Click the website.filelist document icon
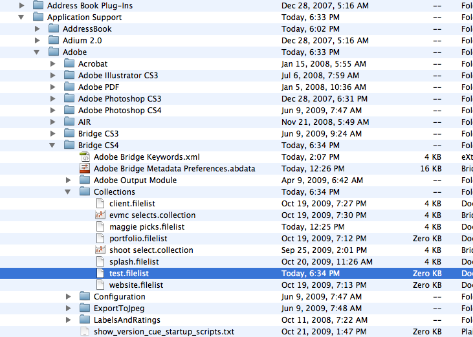Image resolution: width=473 pixels, height=337 pixels. (100, 285)
